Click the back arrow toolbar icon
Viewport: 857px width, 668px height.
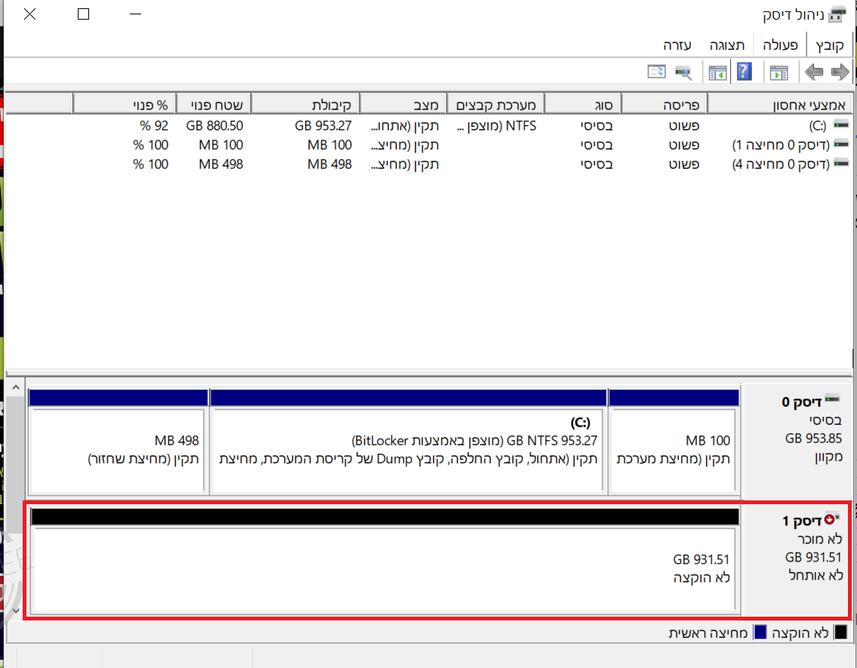pos(814,72)
